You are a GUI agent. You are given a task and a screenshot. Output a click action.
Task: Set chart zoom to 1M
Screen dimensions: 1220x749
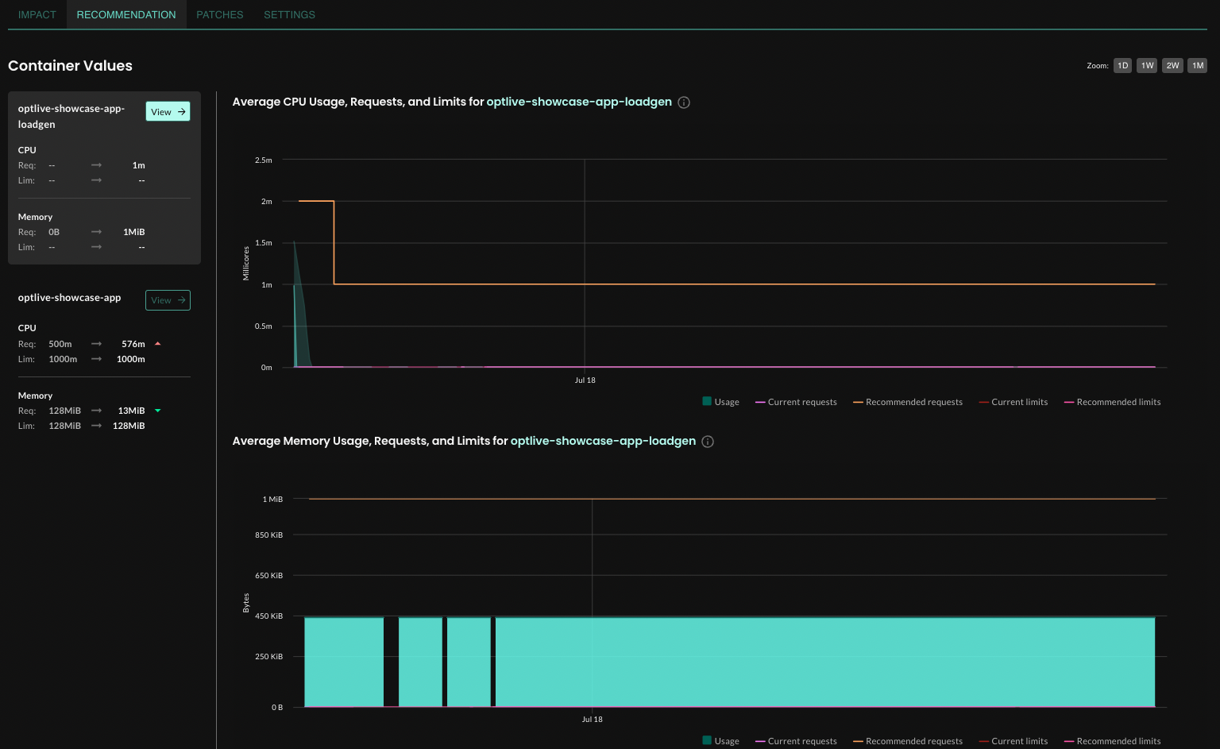click(1198, 66)
